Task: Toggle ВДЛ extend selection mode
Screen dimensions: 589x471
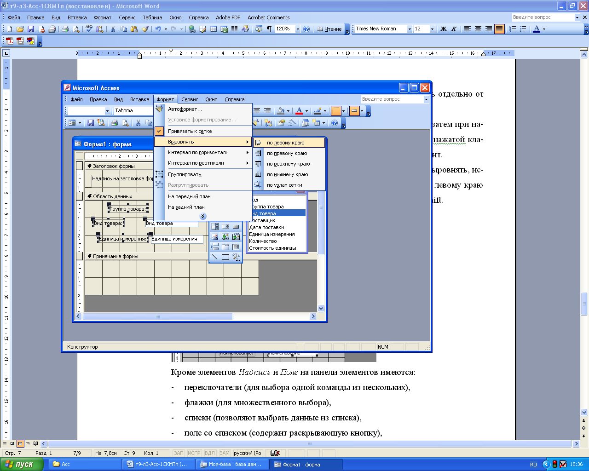Action: click(x=210, y=453)
